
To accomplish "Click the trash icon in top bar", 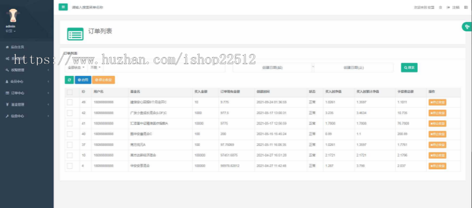I will point(441,7).
